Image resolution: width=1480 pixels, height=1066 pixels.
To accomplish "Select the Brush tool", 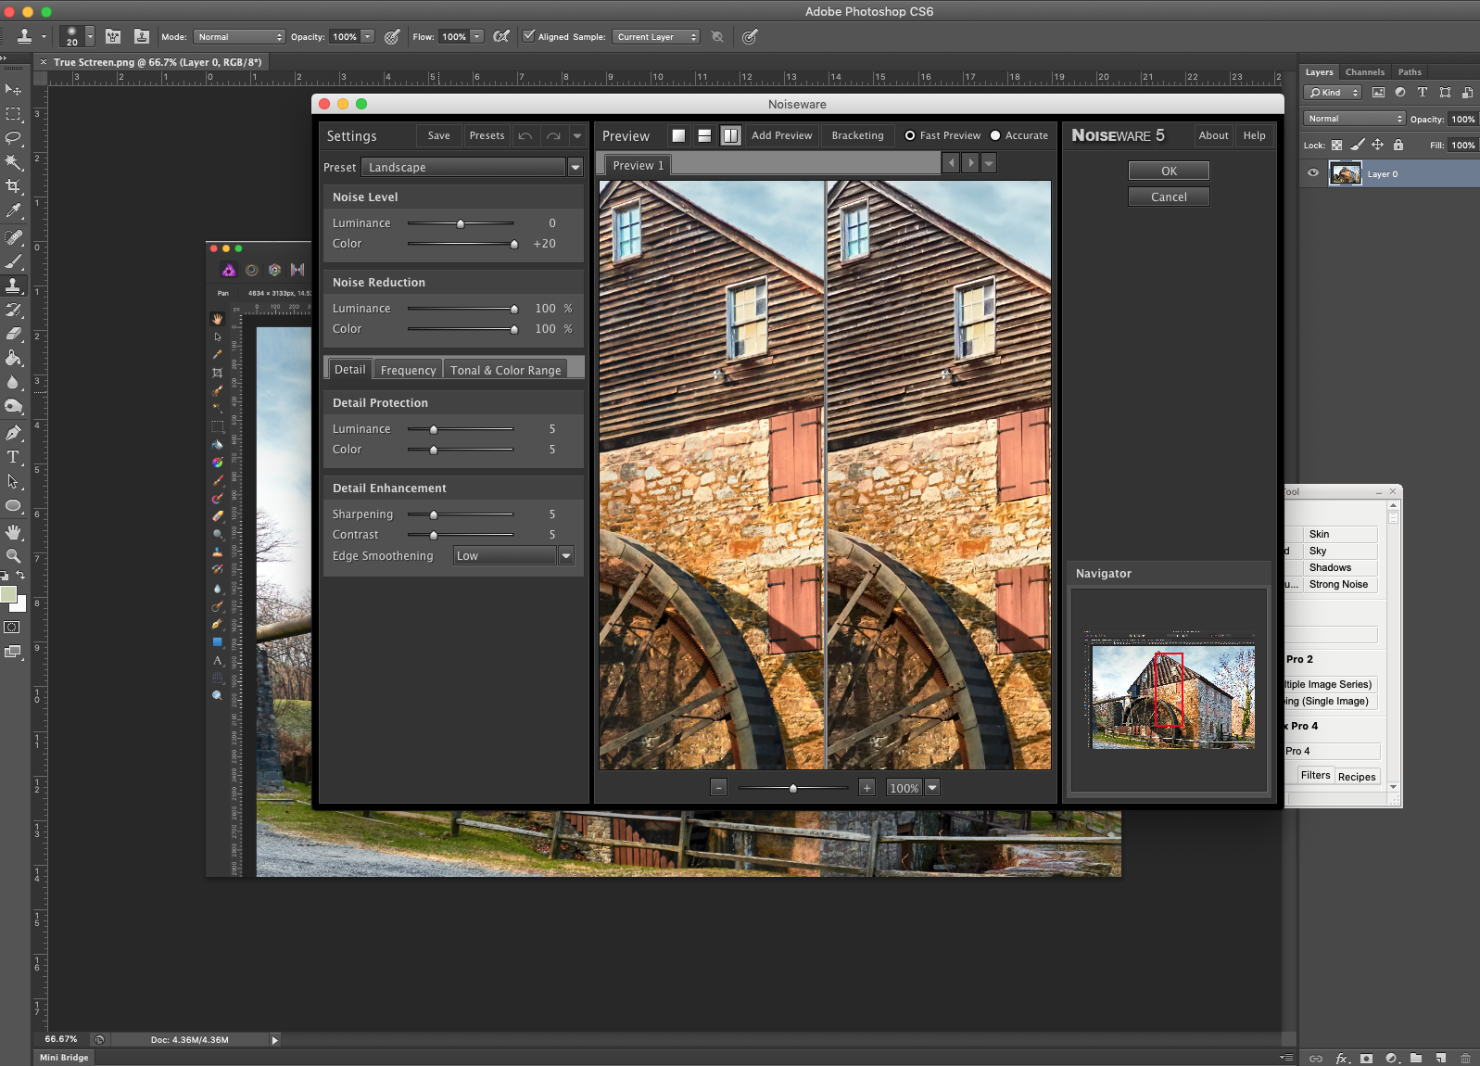I will click(x=13, y=261).
